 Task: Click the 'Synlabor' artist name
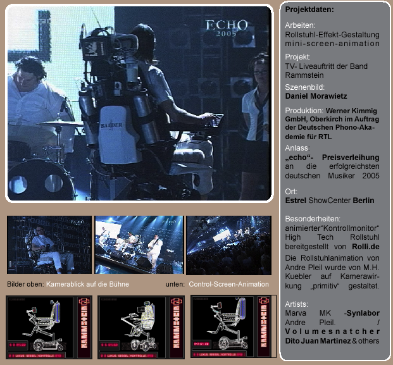click(363, 313)
